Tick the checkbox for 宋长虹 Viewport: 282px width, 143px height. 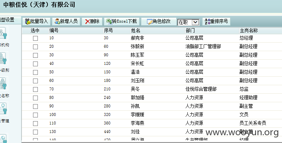click(35, 64)
